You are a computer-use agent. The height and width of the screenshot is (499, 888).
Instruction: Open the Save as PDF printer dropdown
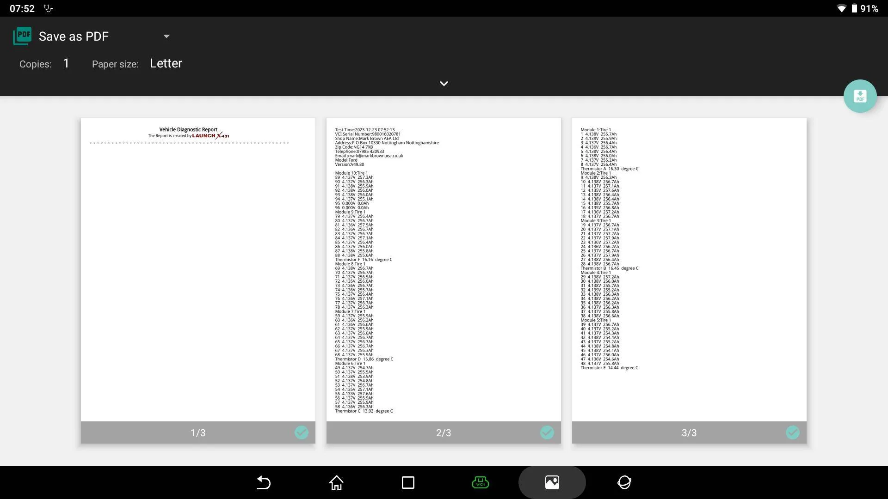click(x=92, y=36)
